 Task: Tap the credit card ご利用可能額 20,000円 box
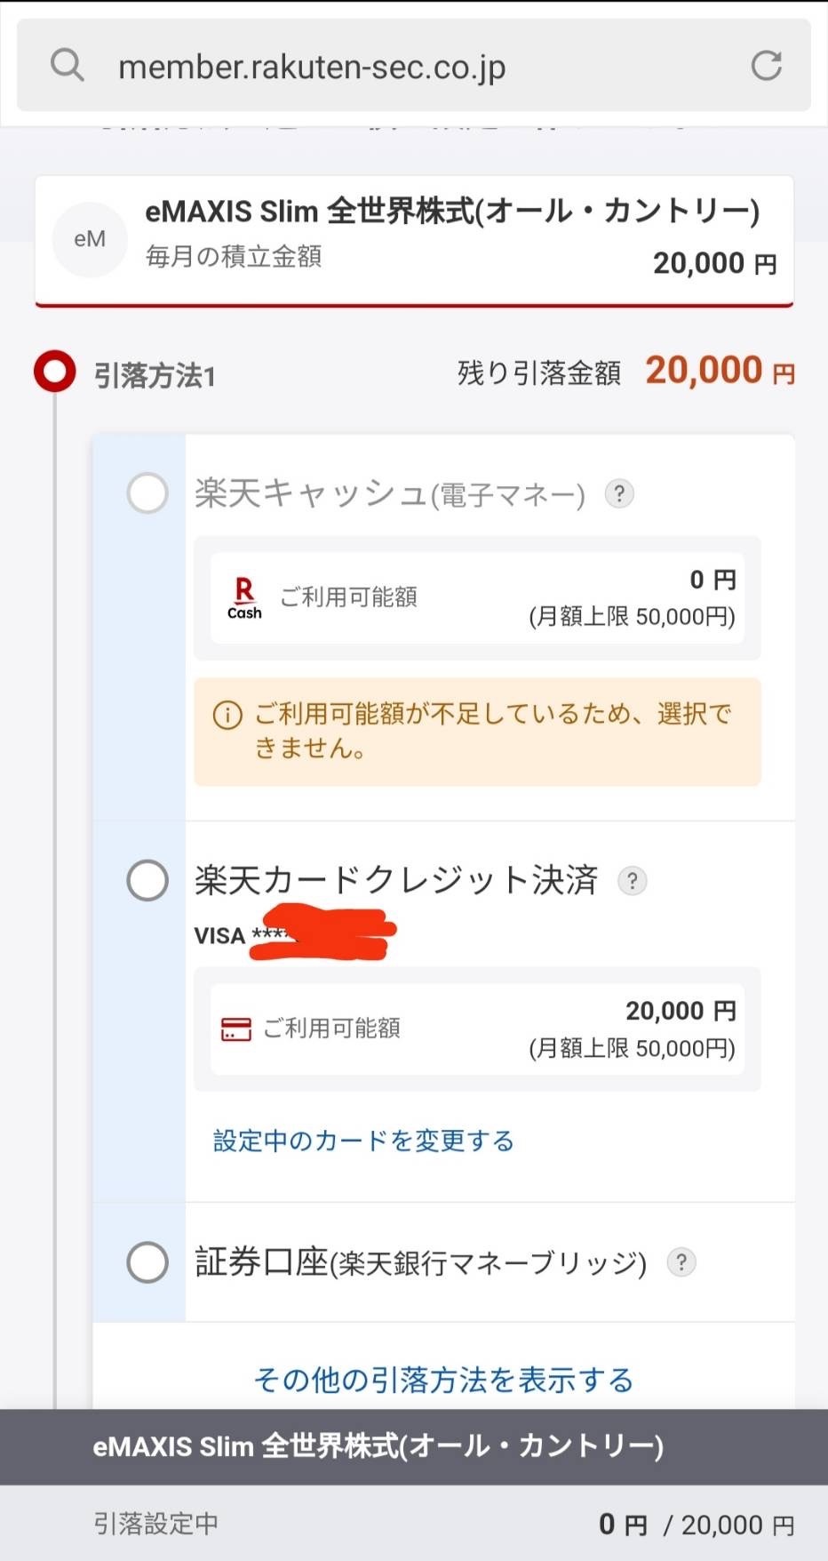(477, 1029)
